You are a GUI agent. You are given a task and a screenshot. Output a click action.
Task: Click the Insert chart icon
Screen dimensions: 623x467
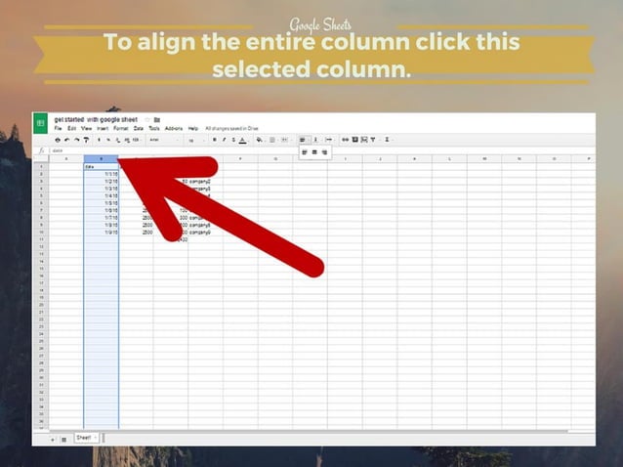(364, 140)
